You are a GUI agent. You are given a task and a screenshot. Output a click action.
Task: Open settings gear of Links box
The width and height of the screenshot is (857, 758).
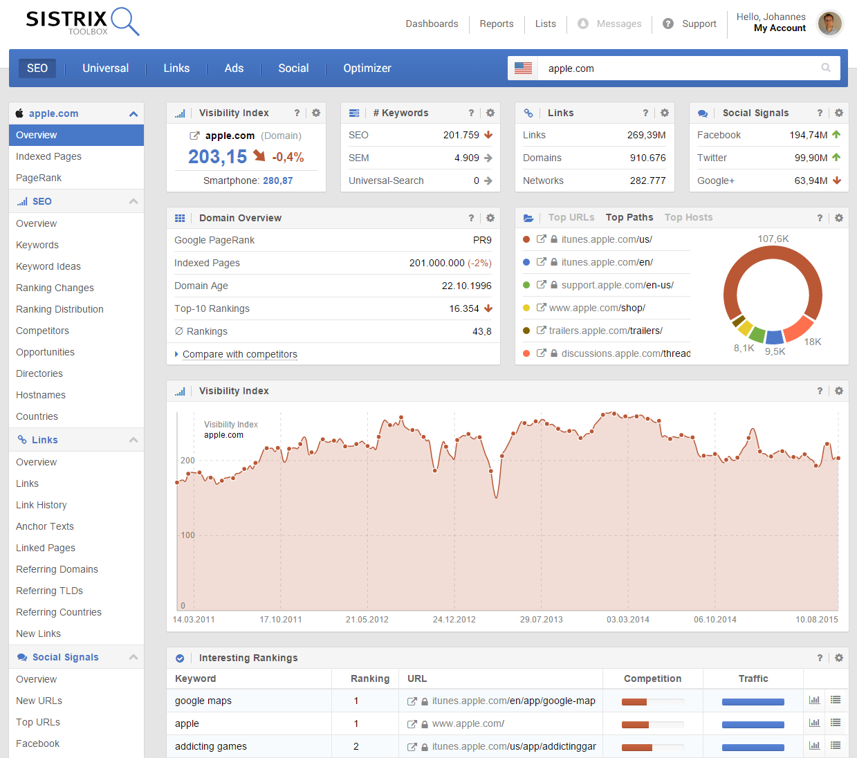(665, 113)
